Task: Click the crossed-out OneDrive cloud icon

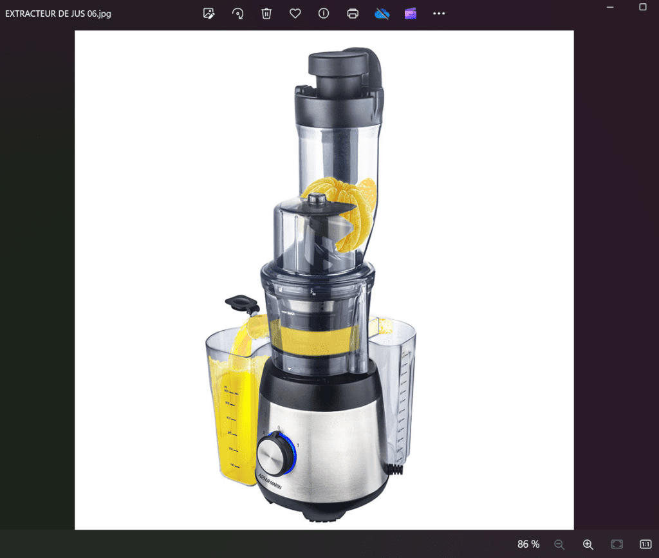Action: tap(382, 14)
